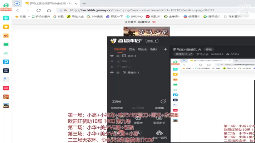
Task: Click the 罗马复兴巅峰对决 stream title
Action: tap(187, 50)
